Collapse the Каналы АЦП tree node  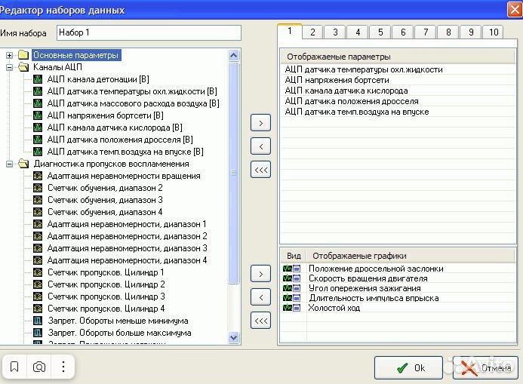coord(9,67)
